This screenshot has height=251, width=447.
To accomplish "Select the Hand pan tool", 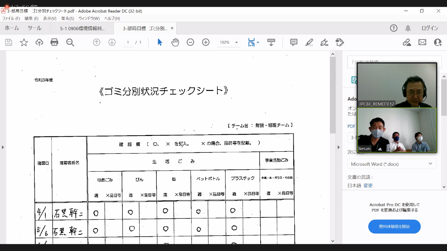I will coord(175,42).
